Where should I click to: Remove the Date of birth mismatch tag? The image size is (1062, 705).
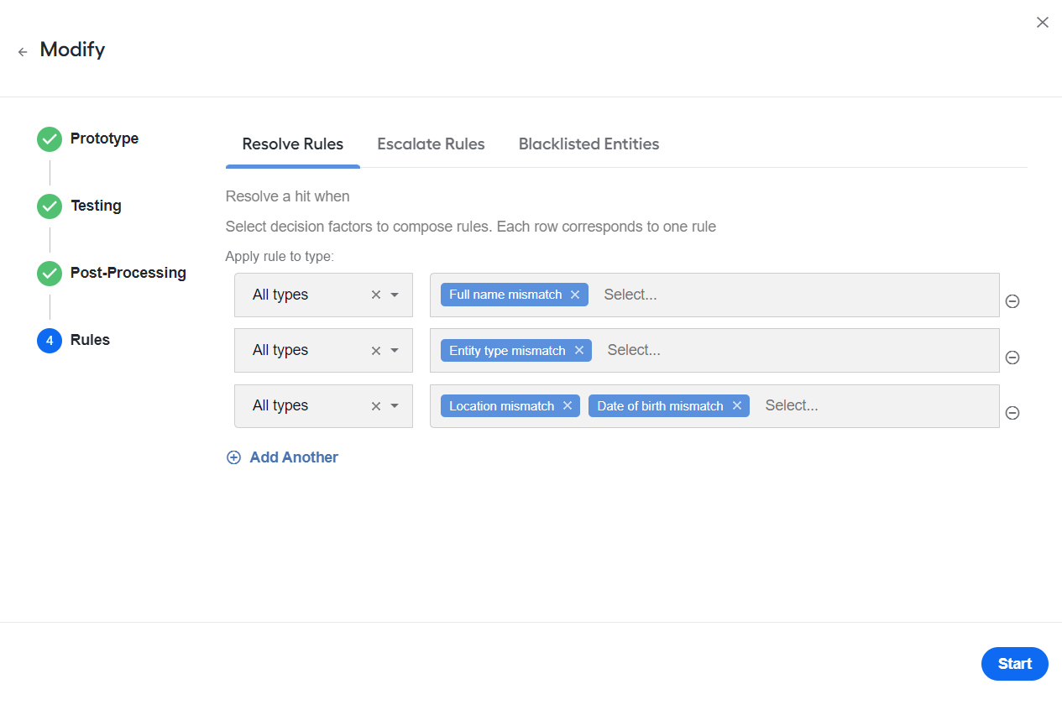(737, 405)
